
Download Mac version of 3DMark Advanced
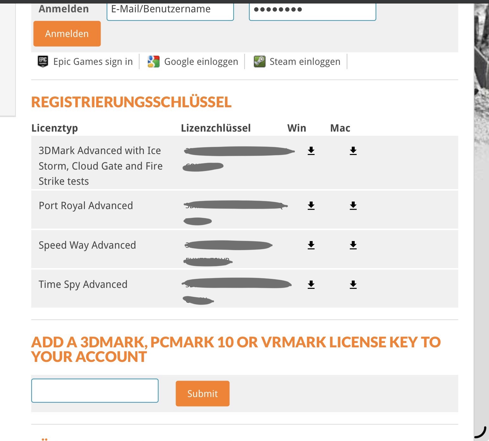click(x=353, y=151)
